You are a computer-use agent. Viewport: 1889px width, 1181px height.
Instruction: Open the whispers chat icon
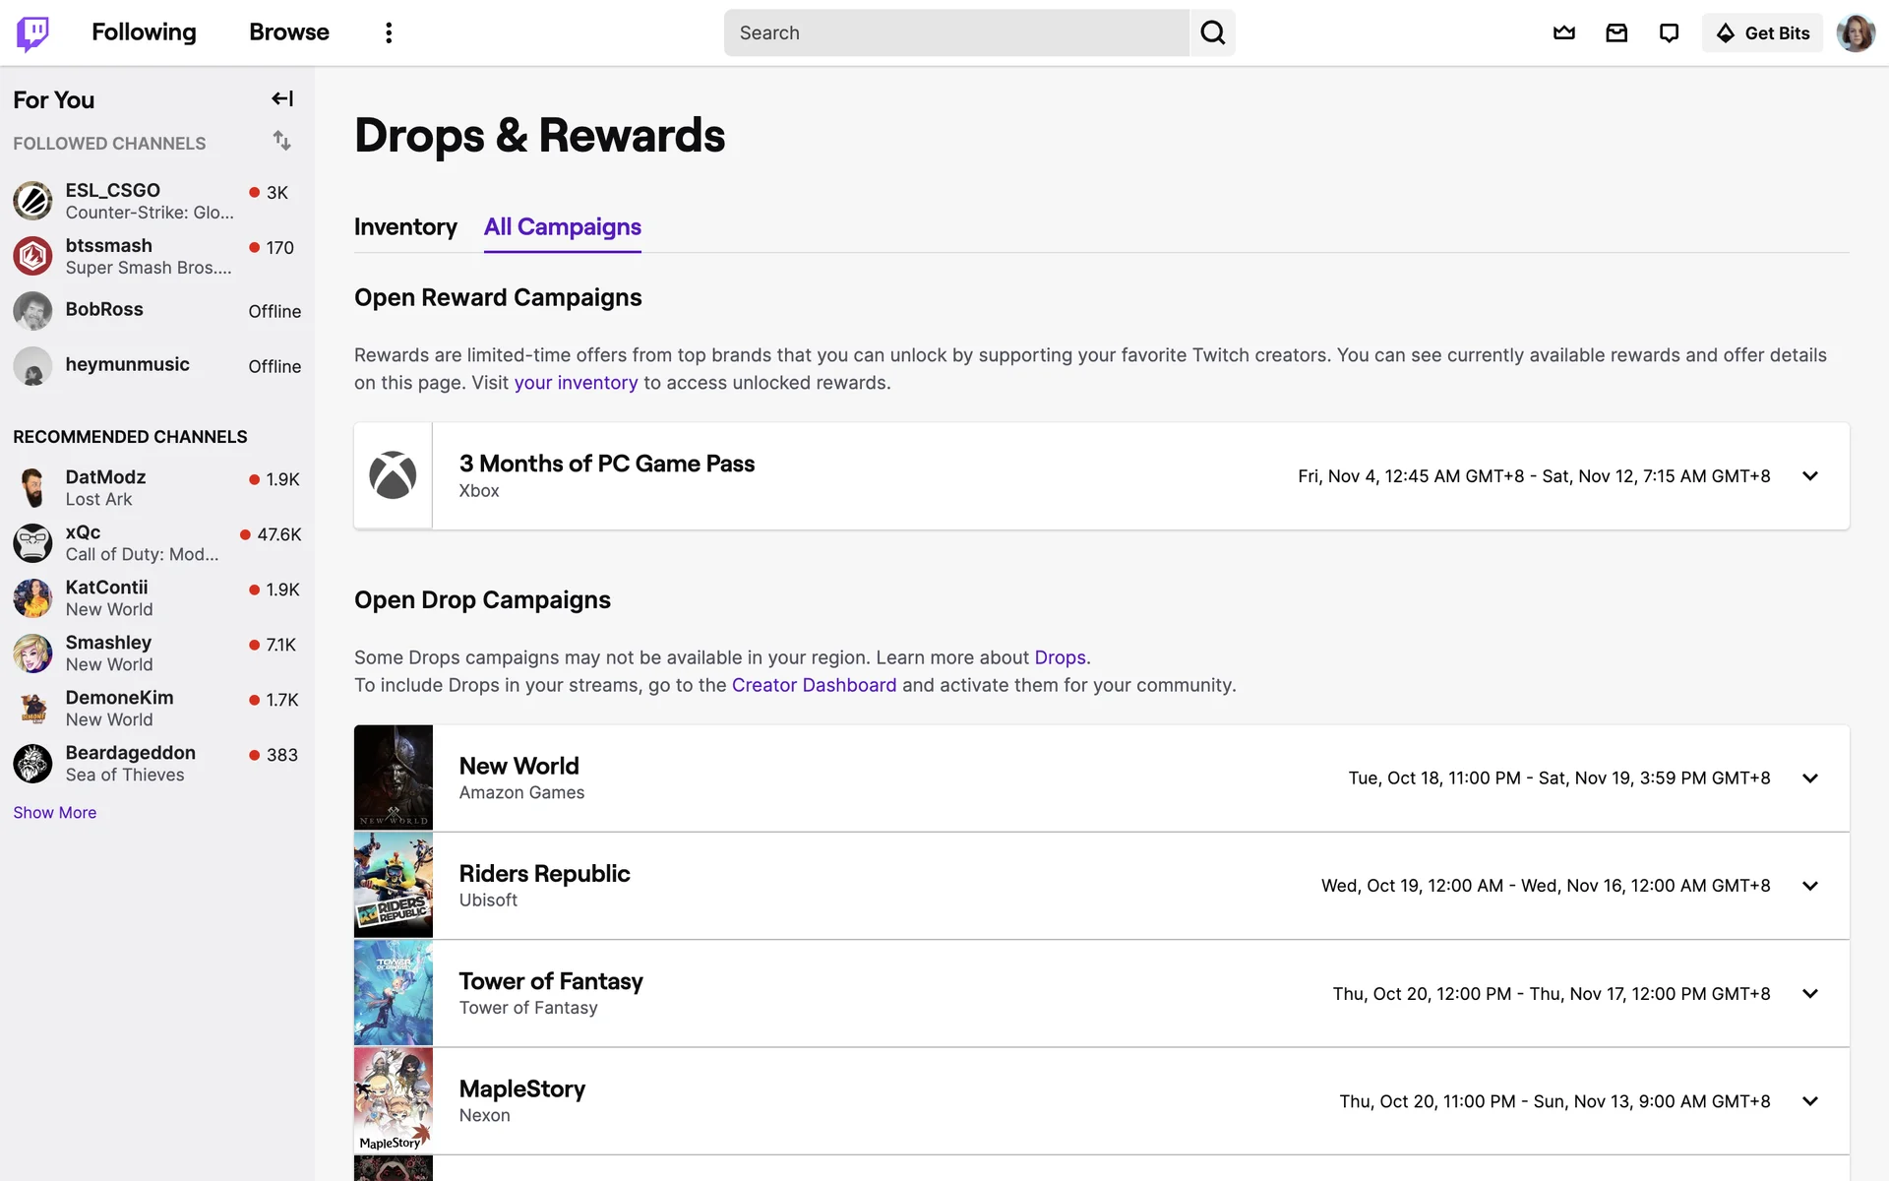(x=1669, y=32)
